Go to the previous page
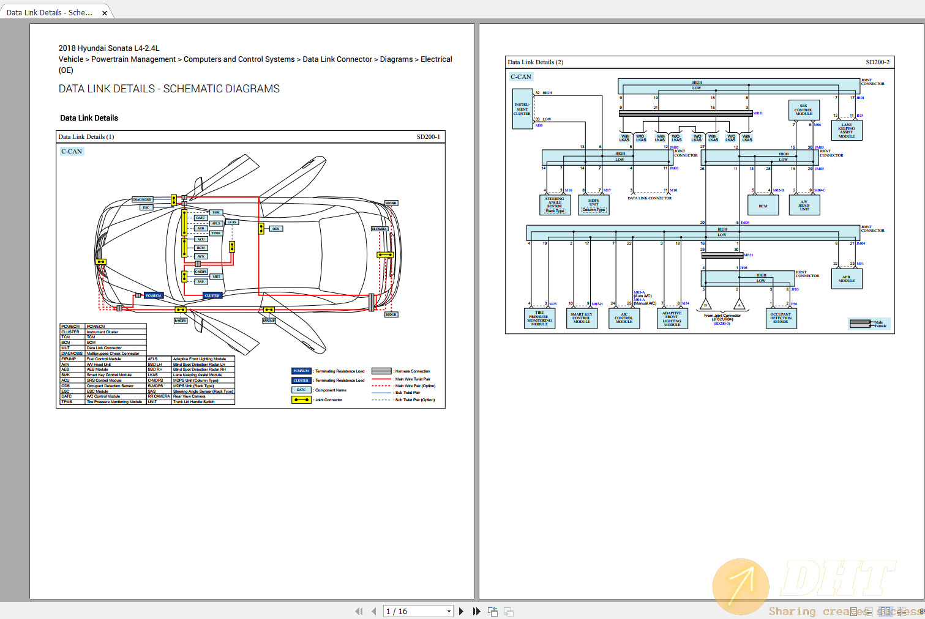This screenshot has height=619, width=925. click(373, 611)
